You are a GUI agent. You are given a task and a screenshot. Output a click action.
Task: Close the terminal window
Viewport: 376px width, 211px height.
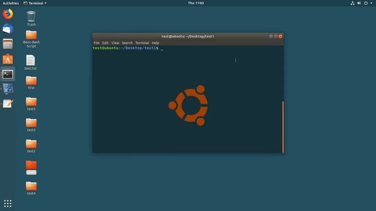[280, 36]
